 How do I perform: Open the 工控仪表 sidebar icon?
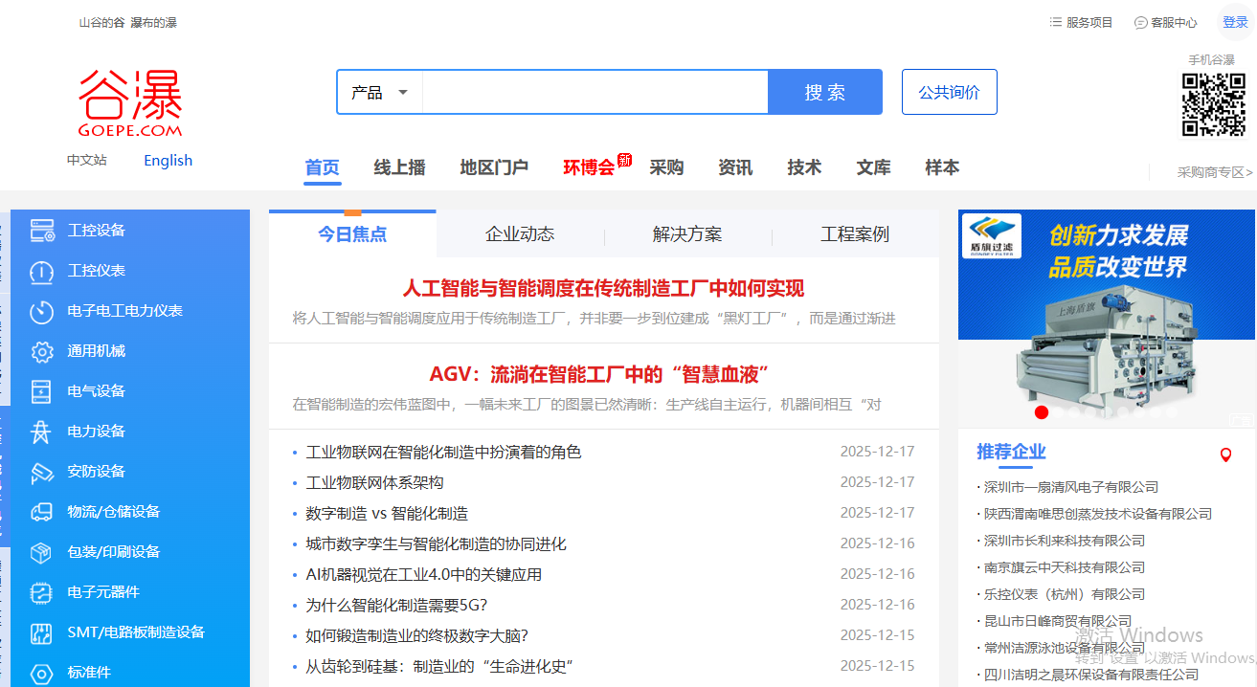pos(42,270)
